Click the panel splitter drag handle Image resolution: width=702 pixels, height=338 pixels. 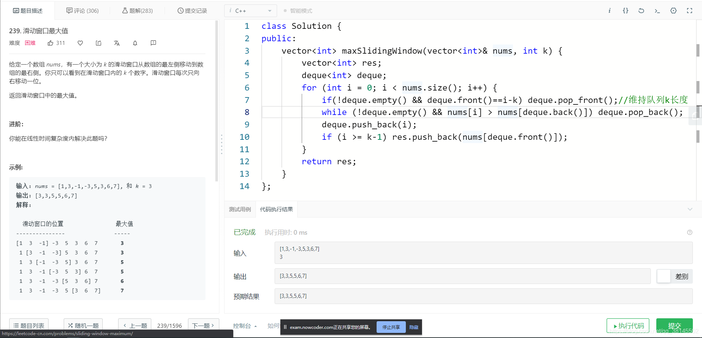[x=222, y=144]
